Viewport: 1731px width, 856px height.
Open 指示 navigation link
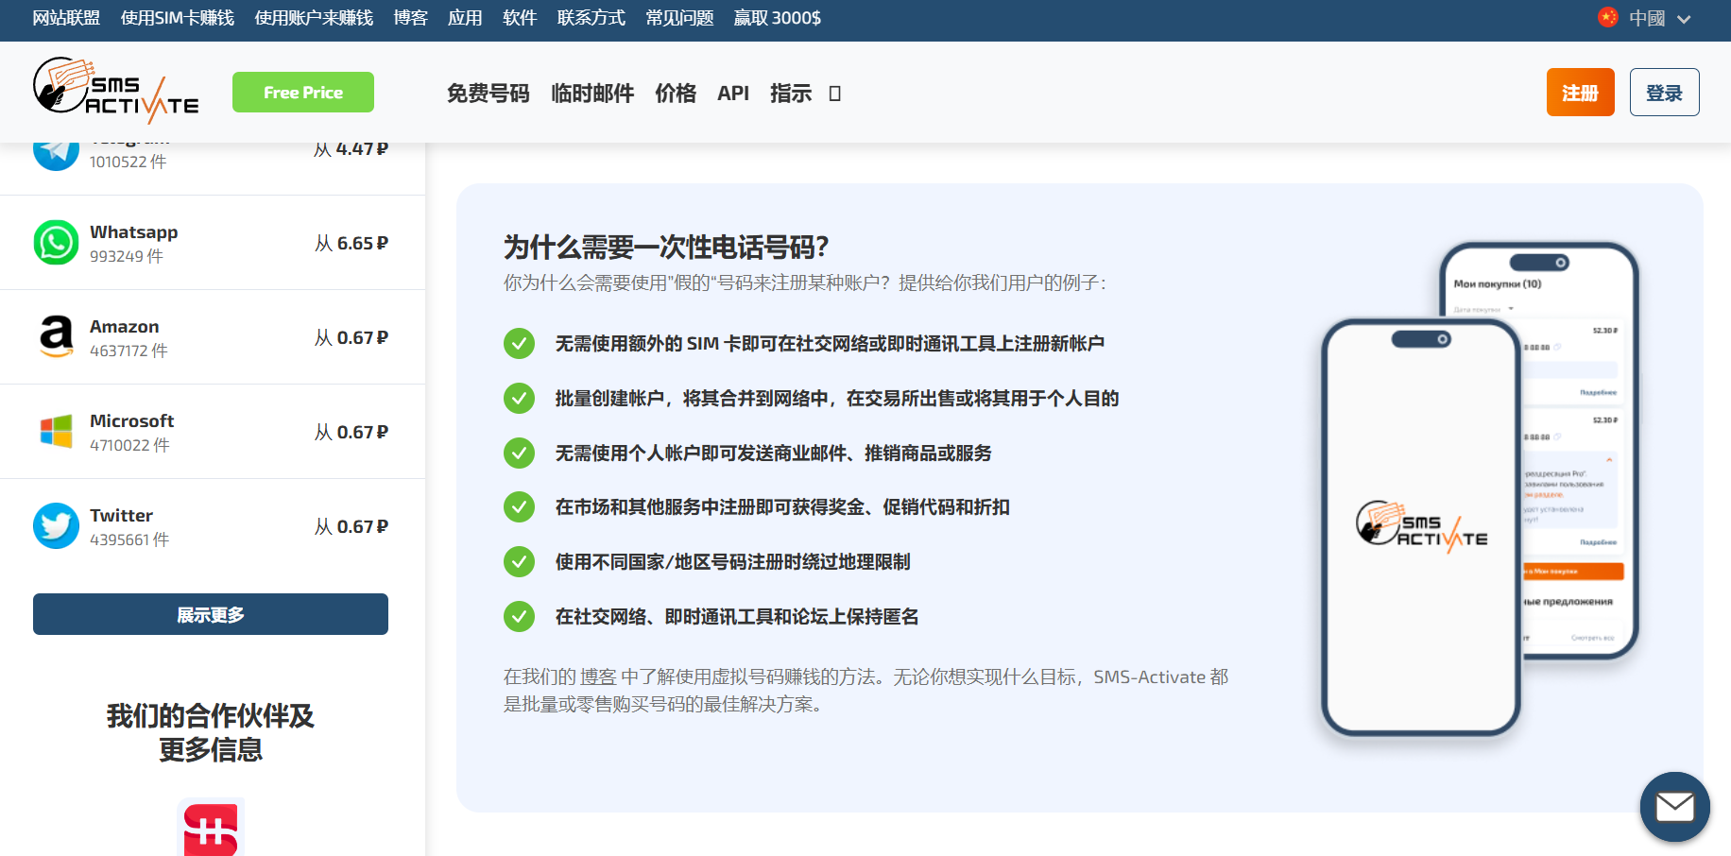(x=791, y=94)
